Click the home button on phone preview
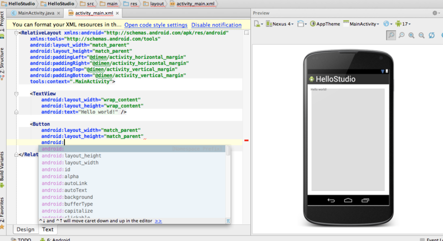 [x=348, y=201]
